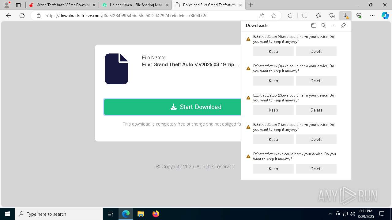Open File Explorer from the taskbar
The width and height of the screenshot is (392, 220).
point(141,214)
